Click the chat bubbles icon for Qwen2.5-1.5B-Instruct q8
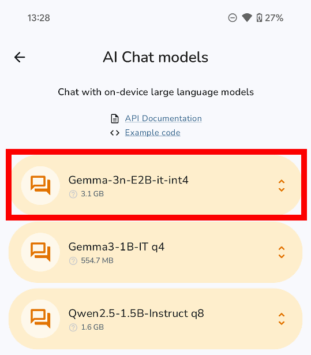Viewport: 311px width, 355px height. pyautogui.click(x=40, y=319)
